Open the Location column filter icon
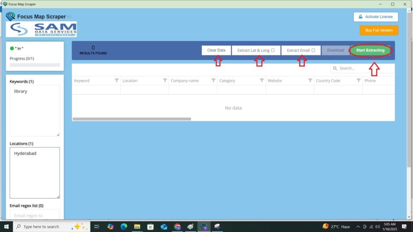 (x=165, y=81)
